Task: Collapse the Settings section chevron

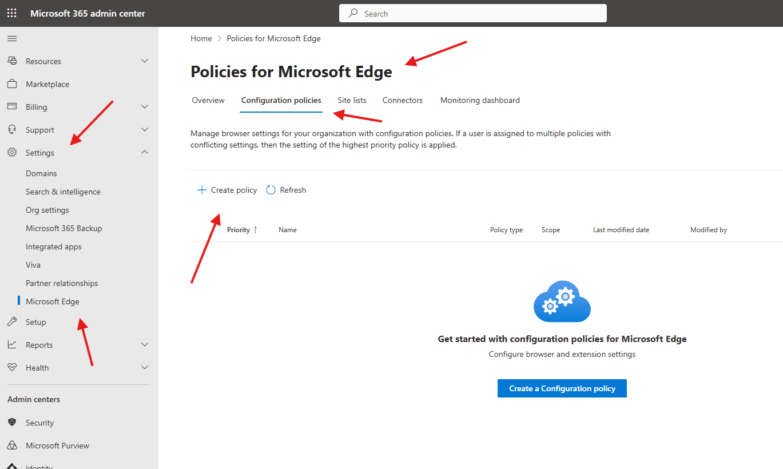Action: [145, 152]
